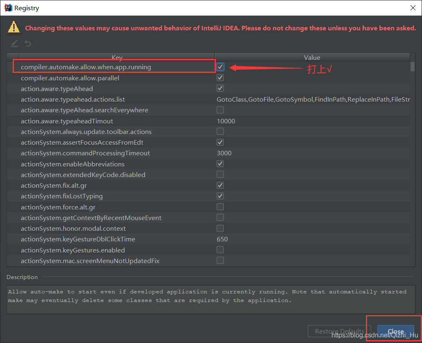
Task: Toggle actionSystem.assertFocusAccessFromEdt checkbox
Action: click(220, 142)
